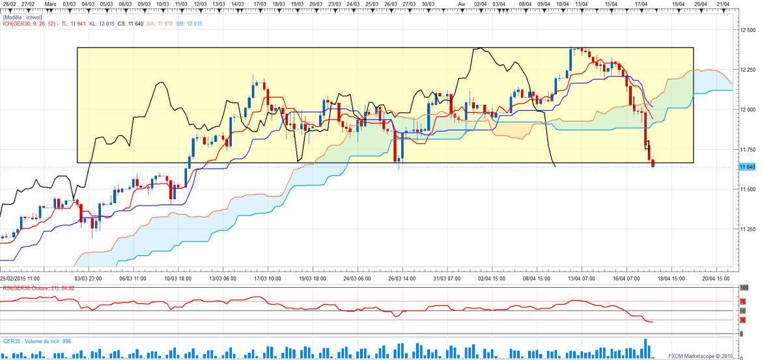Click the '20/03' date on the time ruler
762x360 pixels.
pos(316,3)
